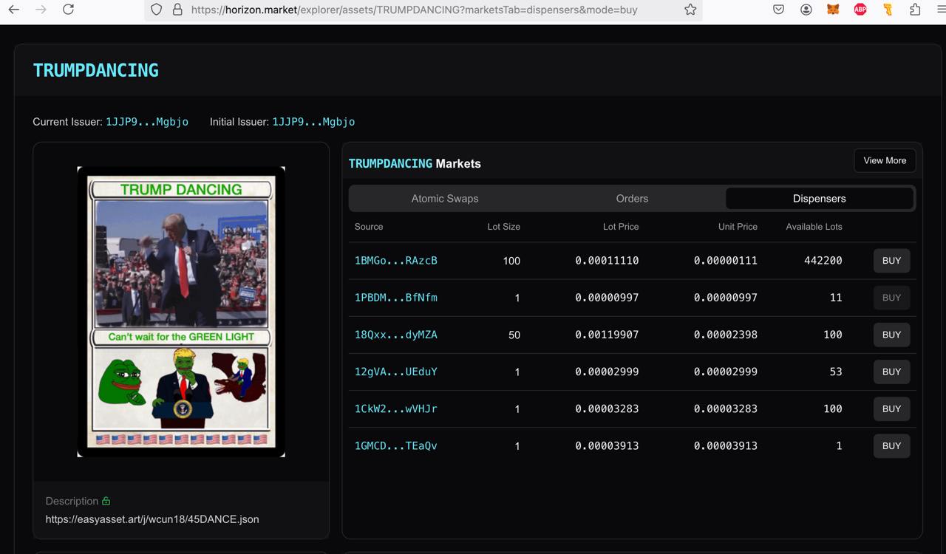Open the Pocket save icon
The image size is (946, 554).
778,10
